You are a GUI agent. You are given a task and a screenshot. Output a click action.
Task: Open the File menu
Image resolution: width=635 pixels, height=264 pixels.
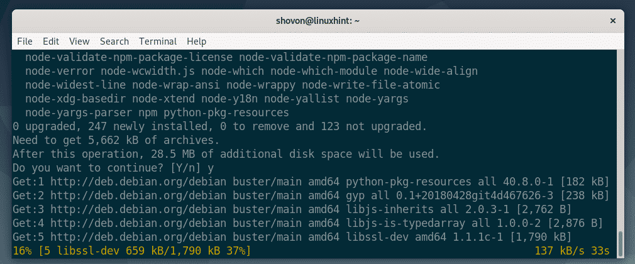[x=25, y=41]
